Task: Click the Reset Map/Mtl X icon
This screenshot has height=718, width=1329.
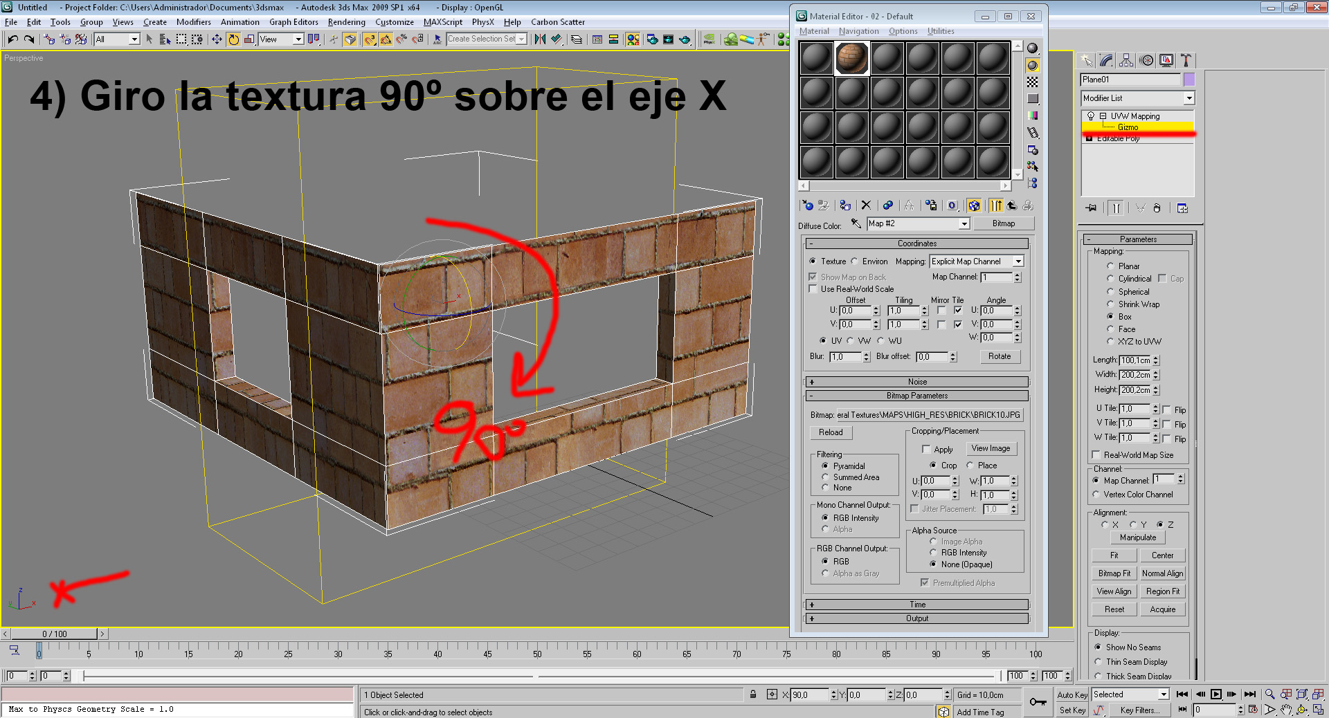Action: click(866, 205)
